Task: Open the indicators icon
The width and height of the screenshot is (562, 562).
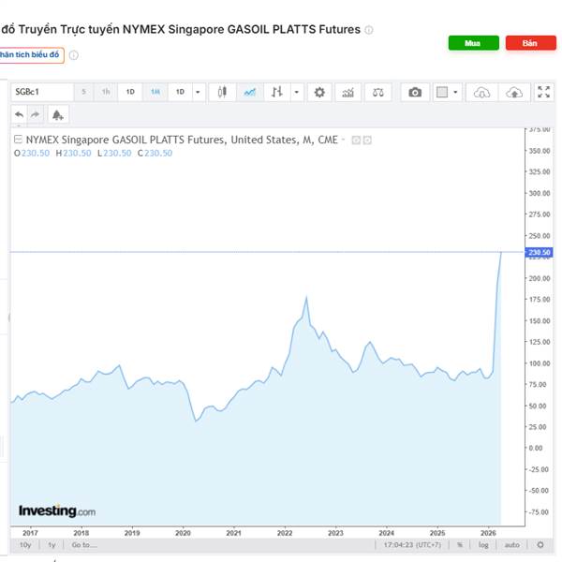Action: (x=348, y=93)
